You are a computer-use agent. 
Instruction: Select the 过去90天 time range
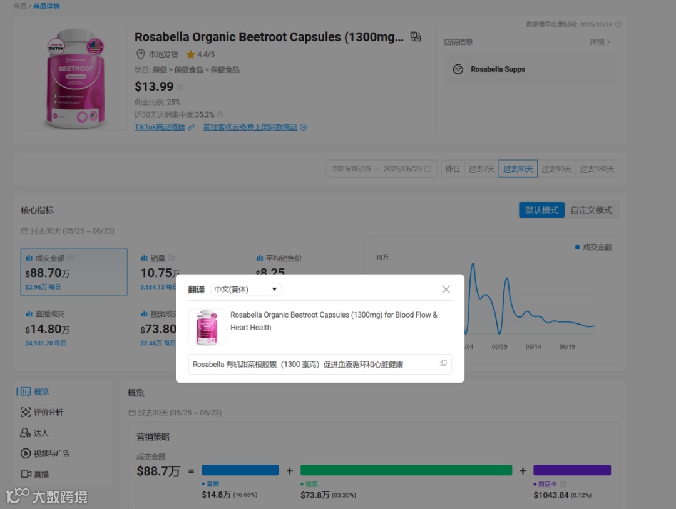point(556,169)
